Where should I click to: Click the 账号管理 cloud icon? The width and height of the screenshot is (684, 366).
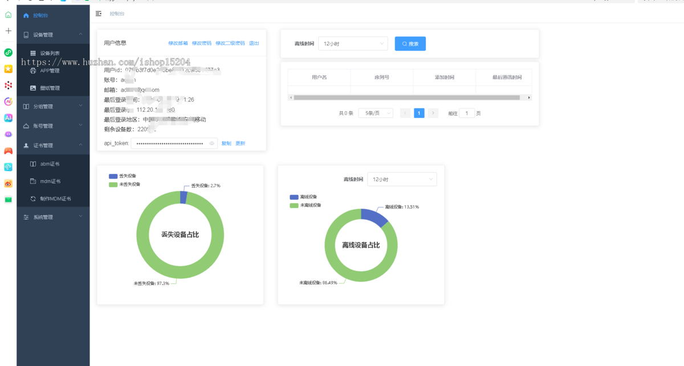pos(26,125)
